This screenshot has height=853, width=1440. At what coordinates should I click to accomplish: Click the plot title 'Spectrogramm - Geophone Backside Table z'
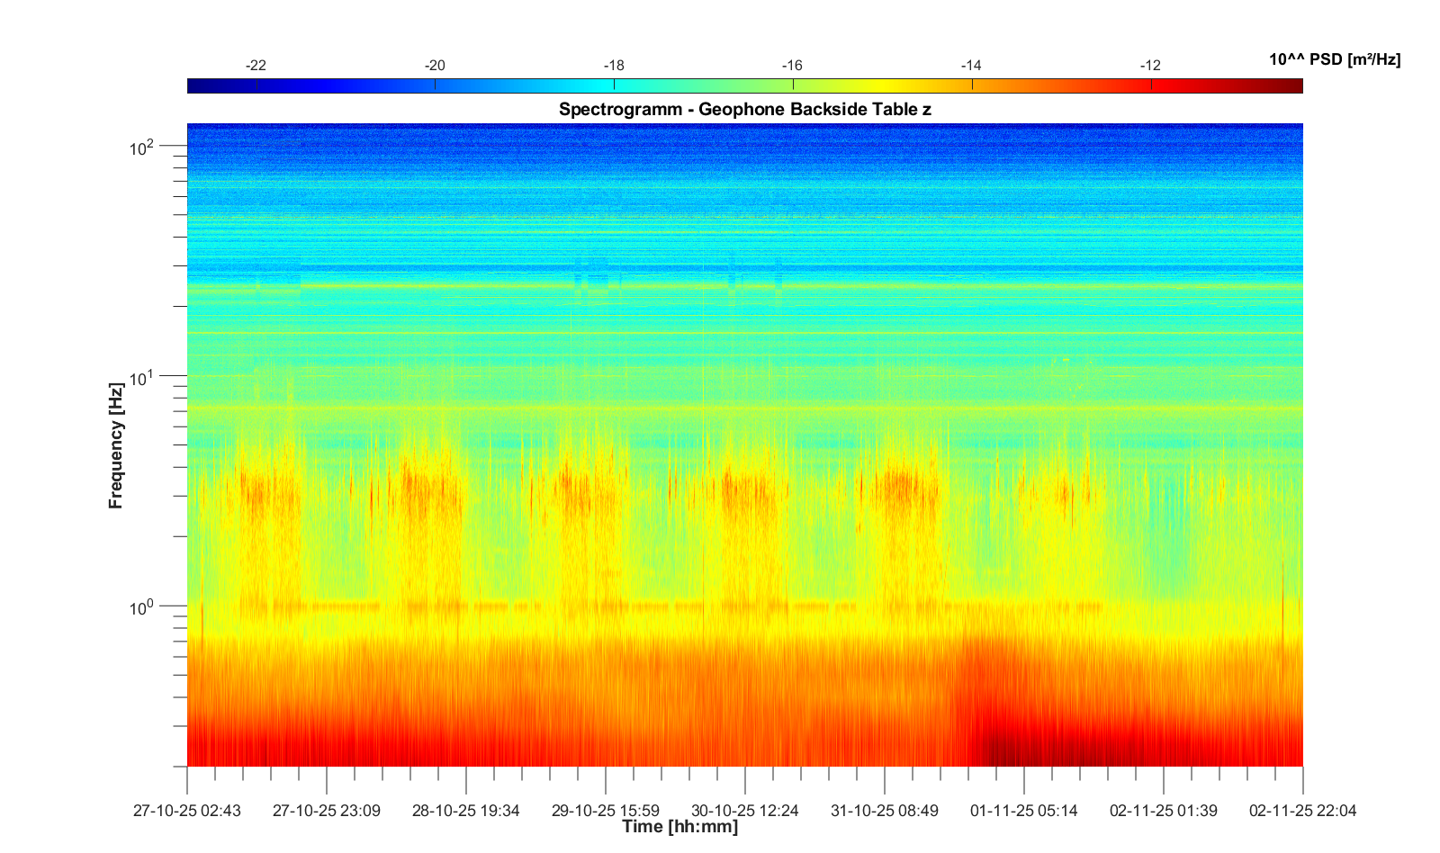point(744,110)
